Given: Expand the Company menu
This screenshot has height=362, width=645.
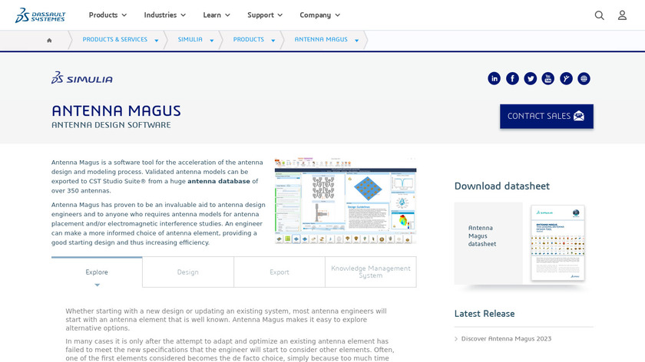Looking at the screenshot, I should 319,15.
